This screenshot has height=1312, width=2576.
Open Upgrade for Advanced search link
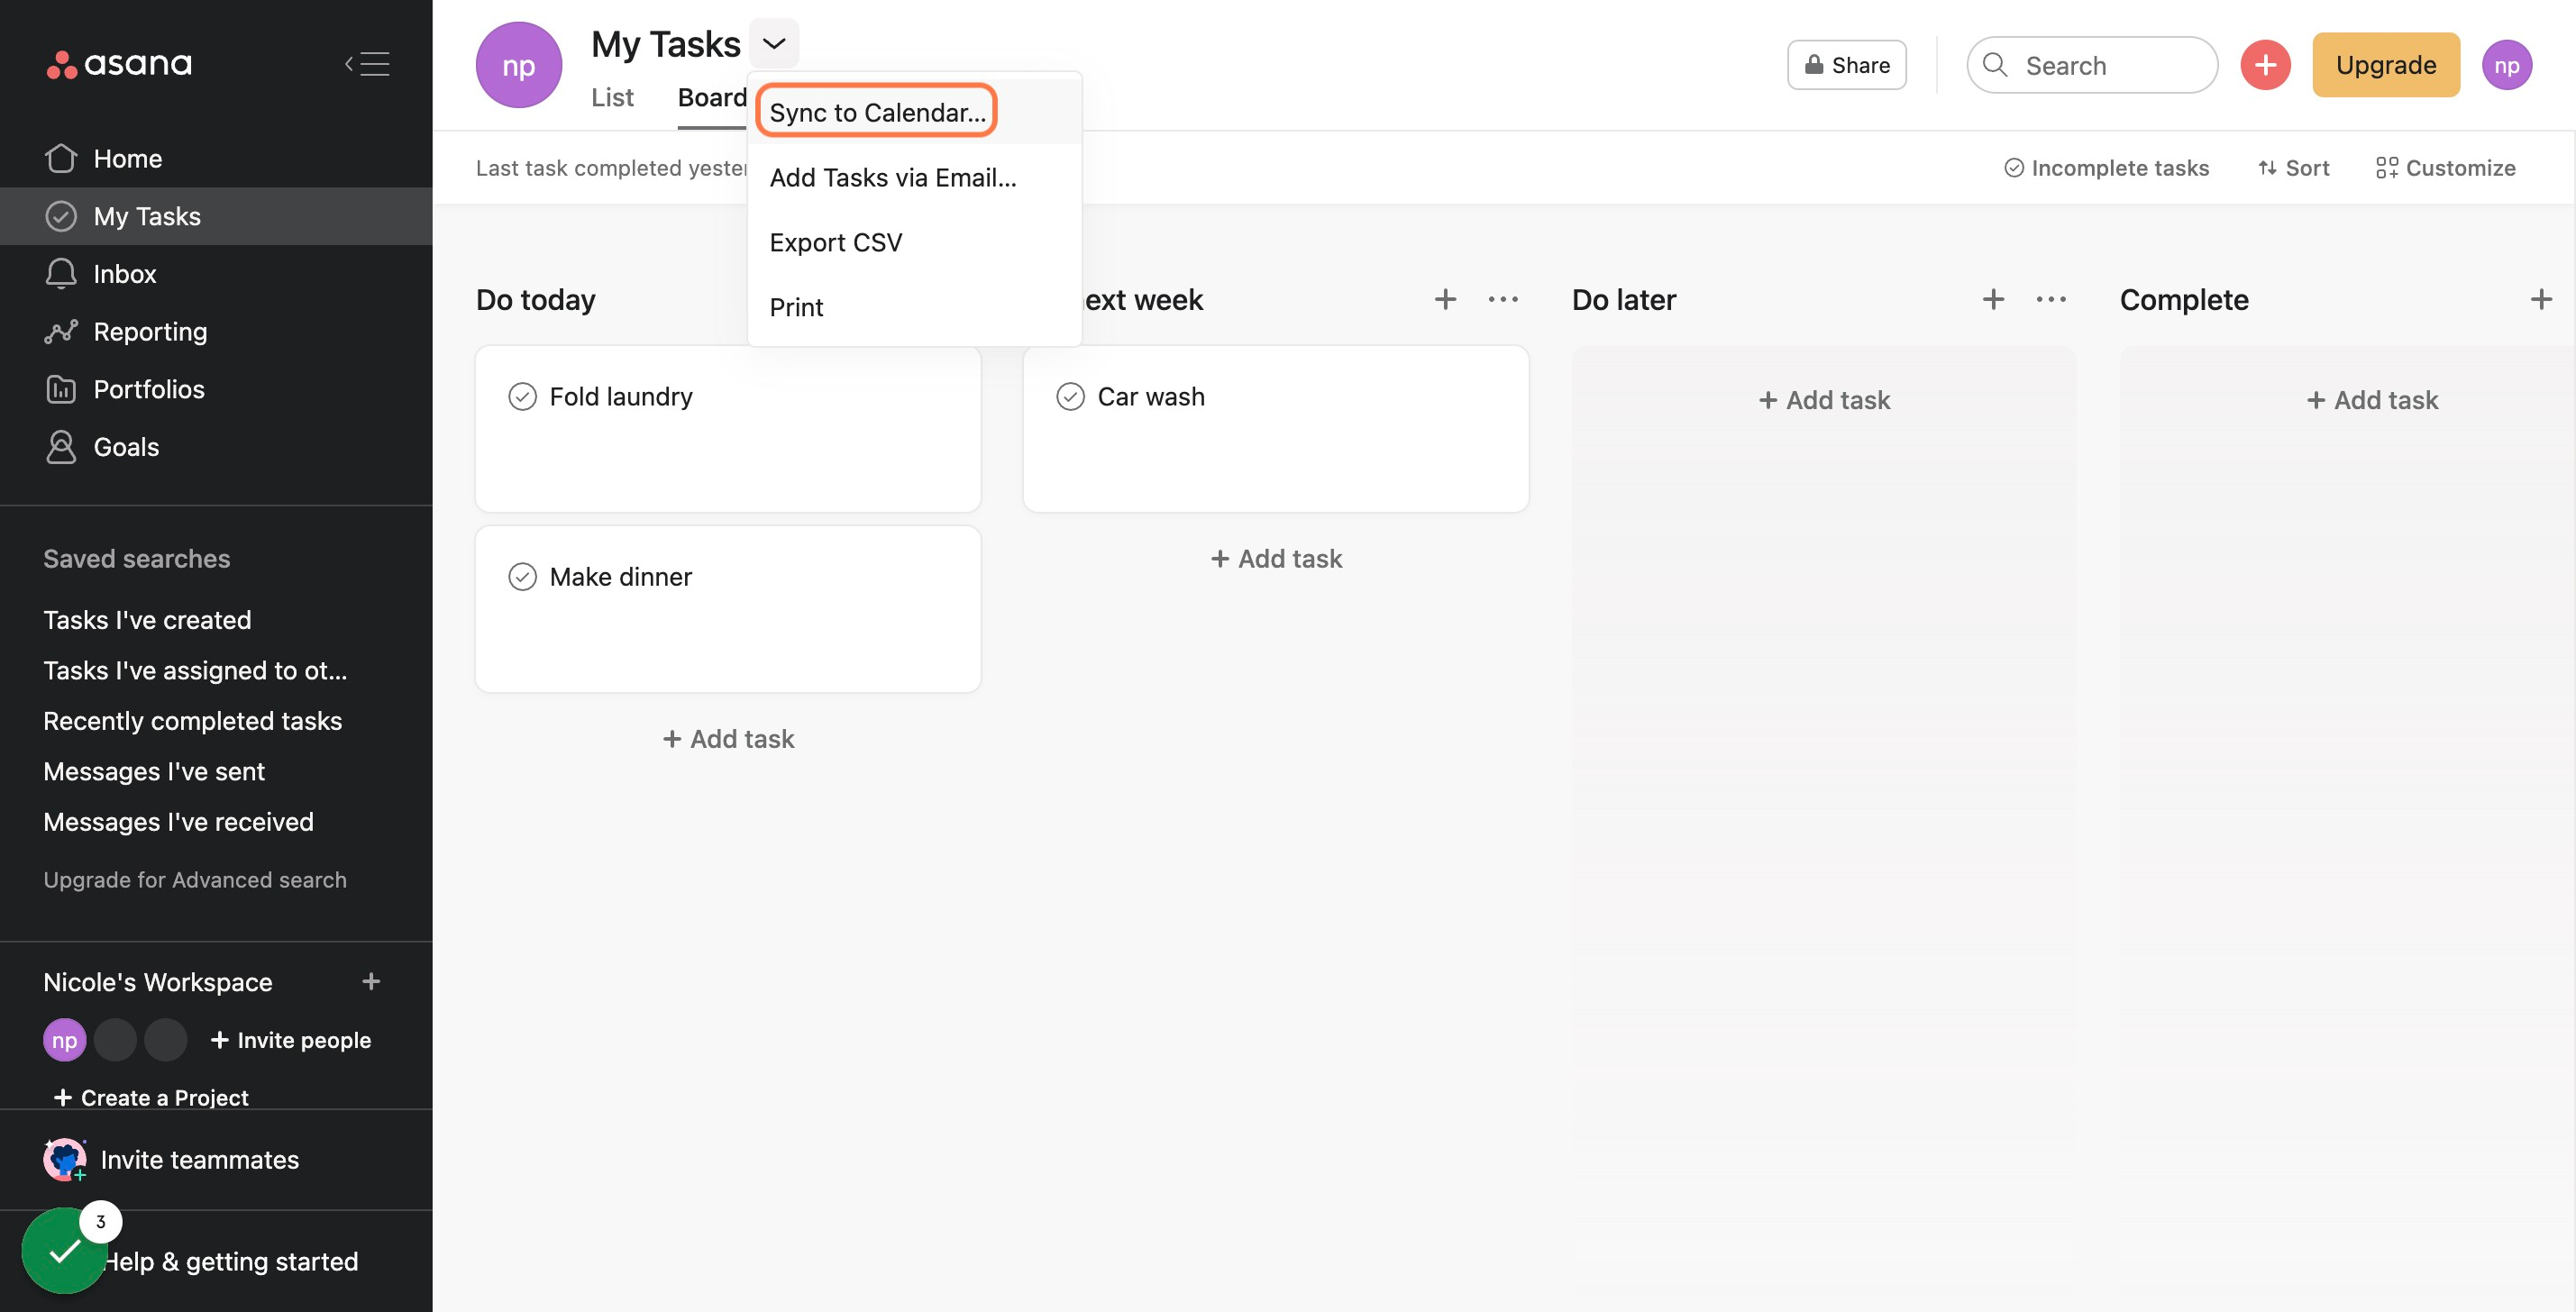[195, 879]
